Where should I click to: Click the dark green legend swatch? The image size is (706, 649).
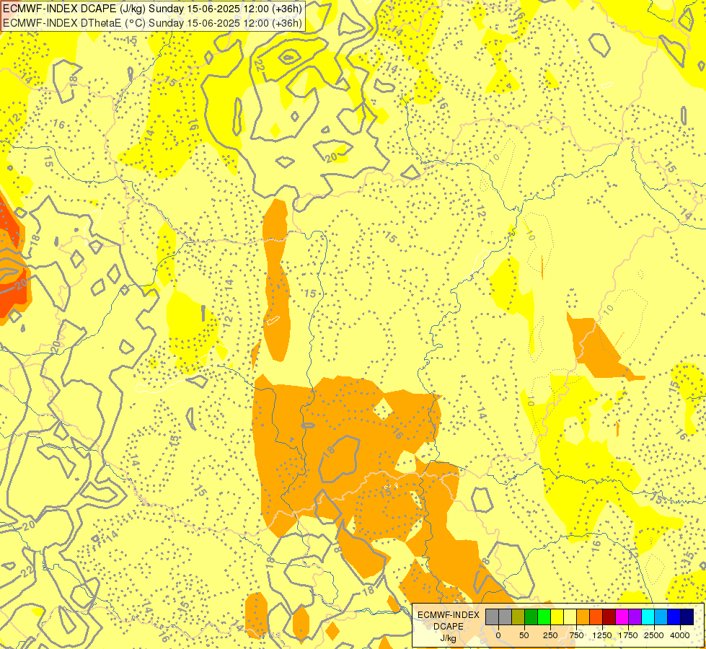coord(531,617)
